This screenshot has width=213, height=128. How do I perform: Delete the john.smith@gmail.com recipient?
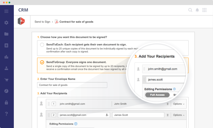[168, 104]
